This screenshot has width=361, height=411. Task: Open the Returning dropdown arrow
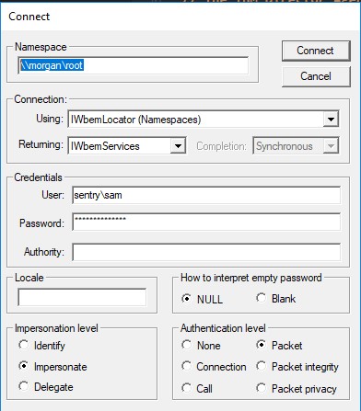click(x=178, y=146)
